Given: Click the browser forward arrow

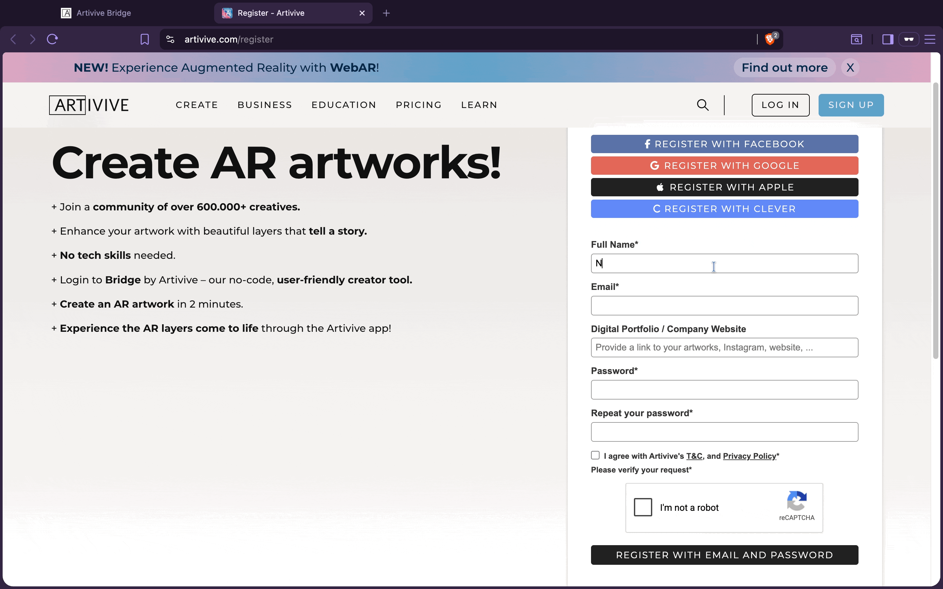Looking at the screenshot, I should pyautogui.click(x=33, y=39).
